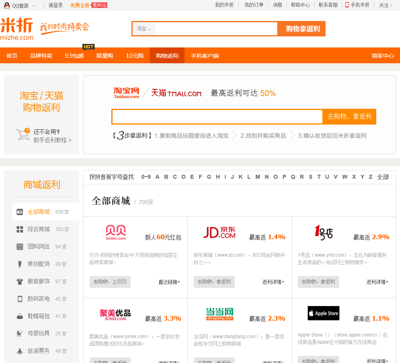This screenshot has width=400, height=363.
Task: Click the Taobao product title input field
Action: pos(217,117)
